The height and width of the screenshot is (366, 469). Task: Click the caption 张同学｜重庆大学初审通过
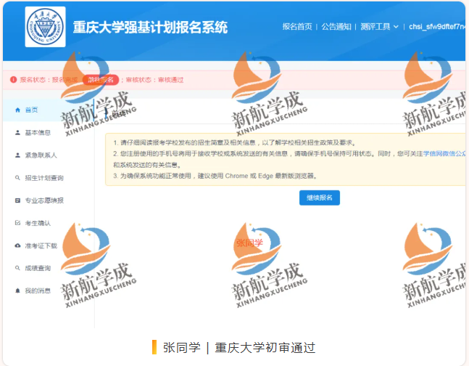click(239, 347)
